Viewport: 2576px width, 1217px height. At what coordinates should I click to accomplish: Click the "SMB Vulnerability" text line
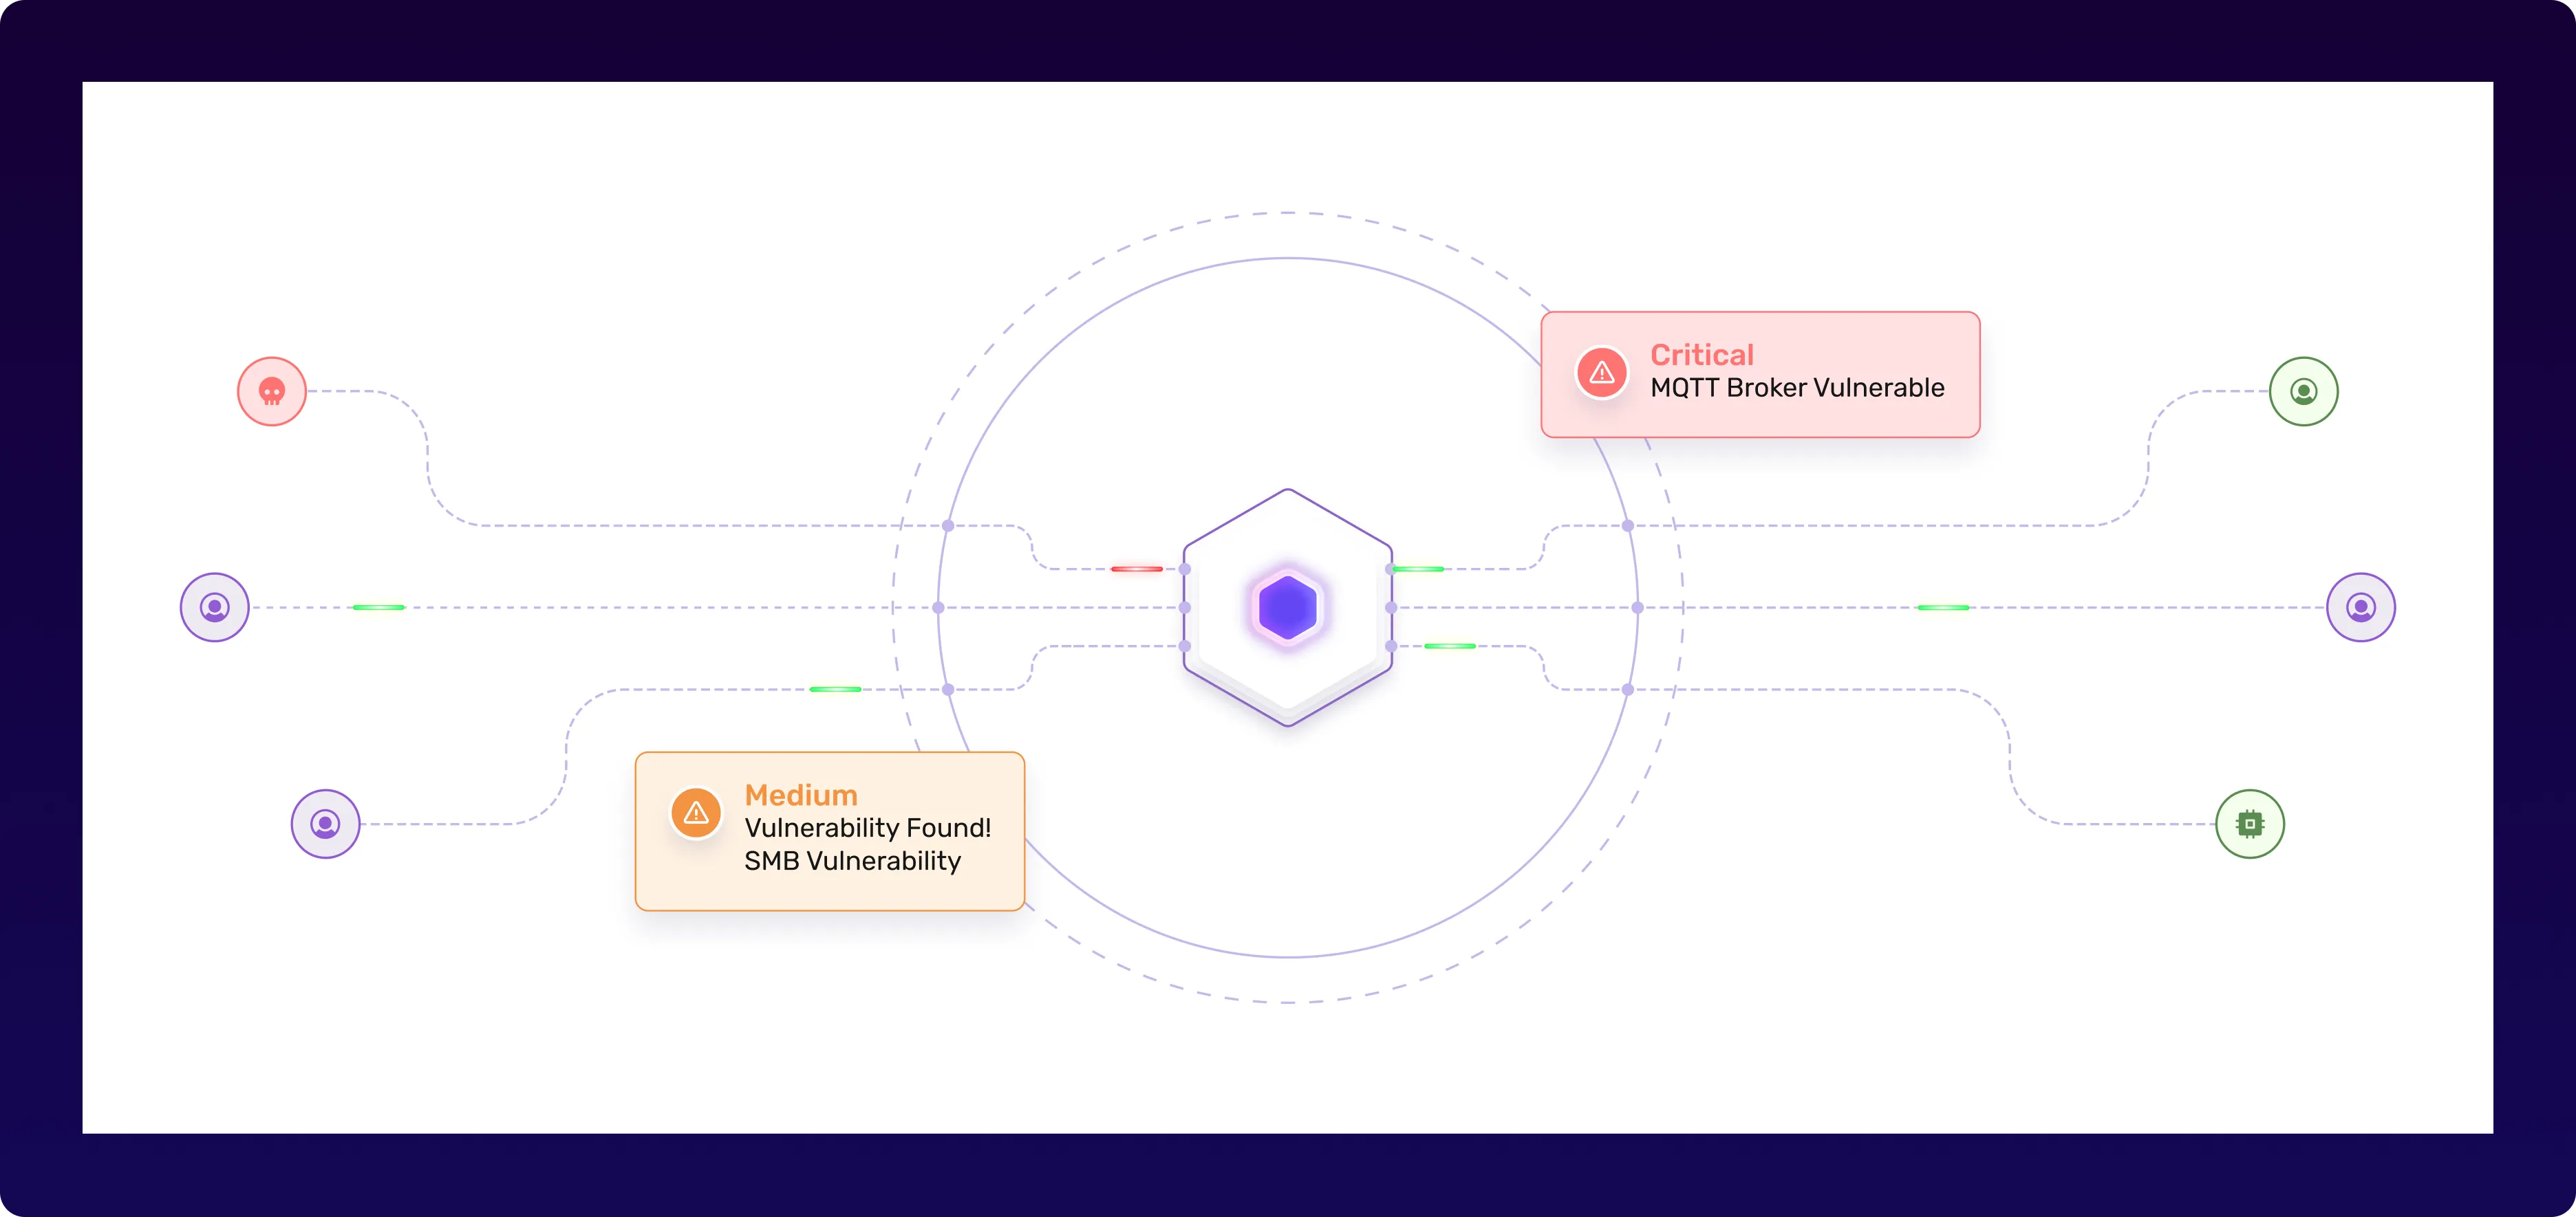coord(852,862)
